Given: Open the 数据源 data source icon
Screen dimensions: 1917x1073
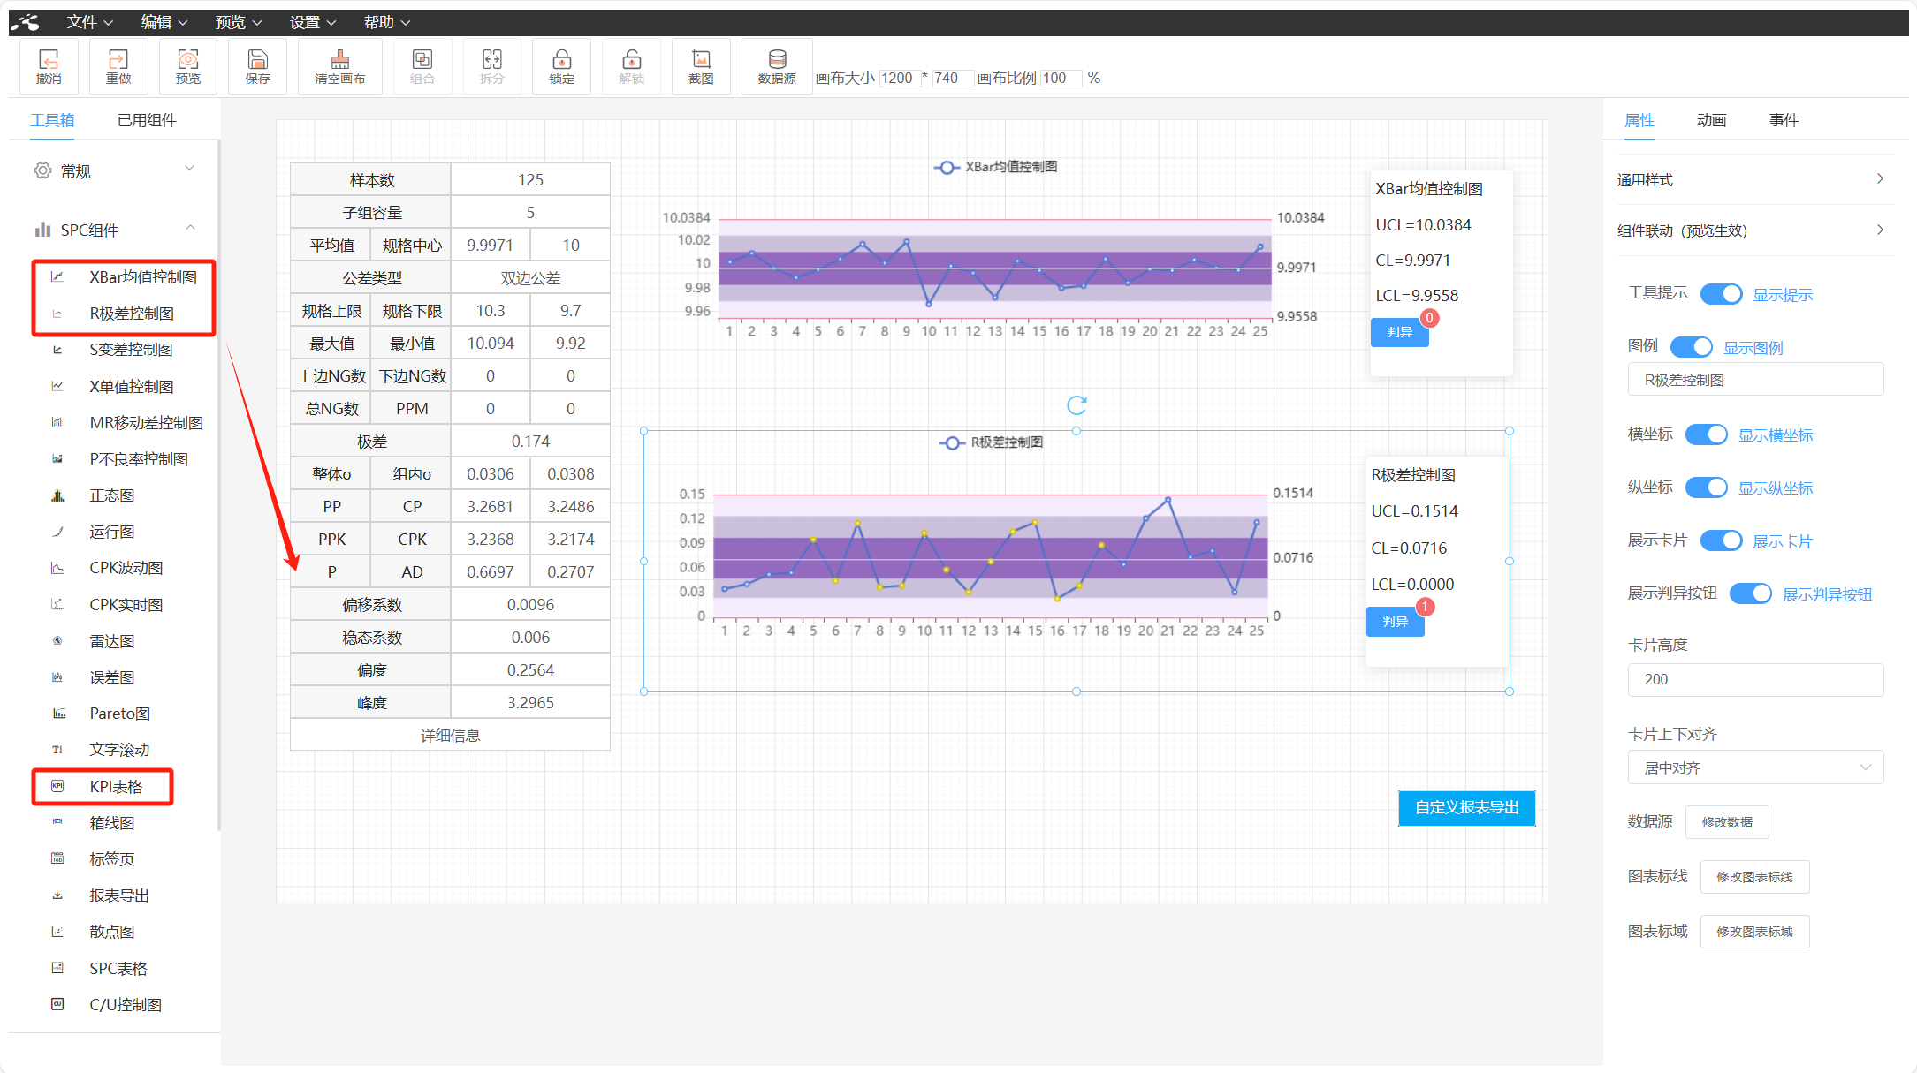Looking at the screenshot, I should tap(777, 59).
